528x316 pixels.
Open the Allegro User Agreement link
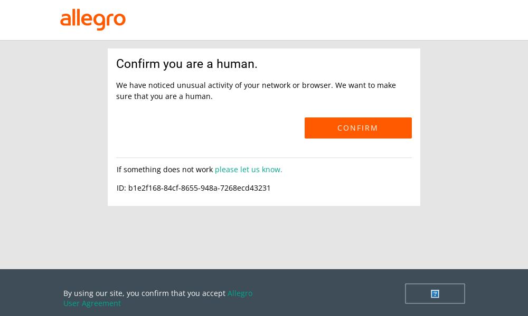pos(157,298)
